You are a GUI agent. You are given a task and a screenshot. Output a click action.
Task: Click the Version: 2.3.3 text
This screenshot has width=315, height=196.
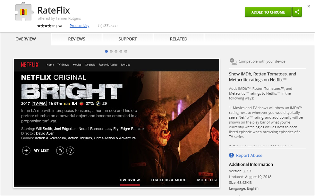(240, 171)
